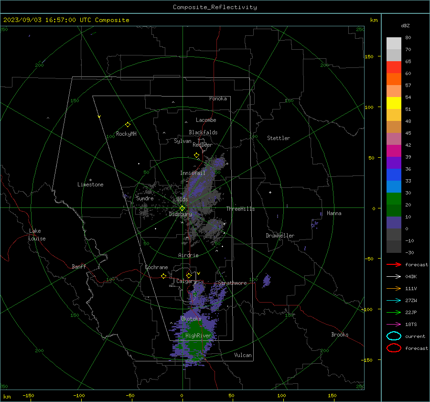Click the Brooks city label
Image resolution: width=430 pixels, height=402 pixels.
pyautogui.click(x=340, y=335)
